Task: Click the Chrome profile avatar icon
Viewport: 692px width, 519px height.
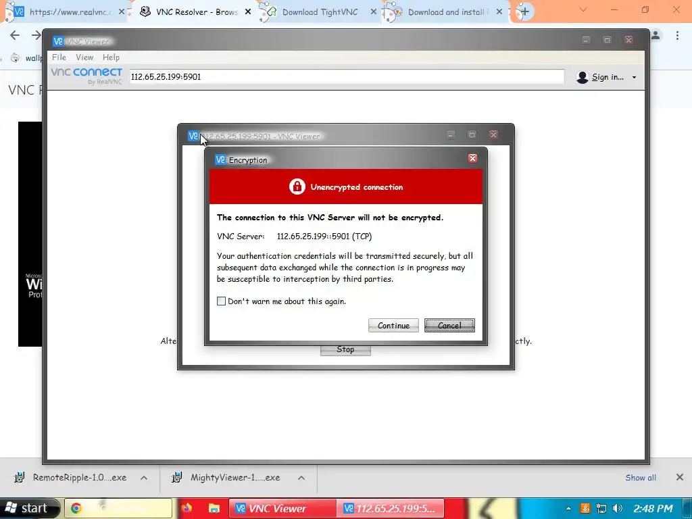Action: point(656,35)
